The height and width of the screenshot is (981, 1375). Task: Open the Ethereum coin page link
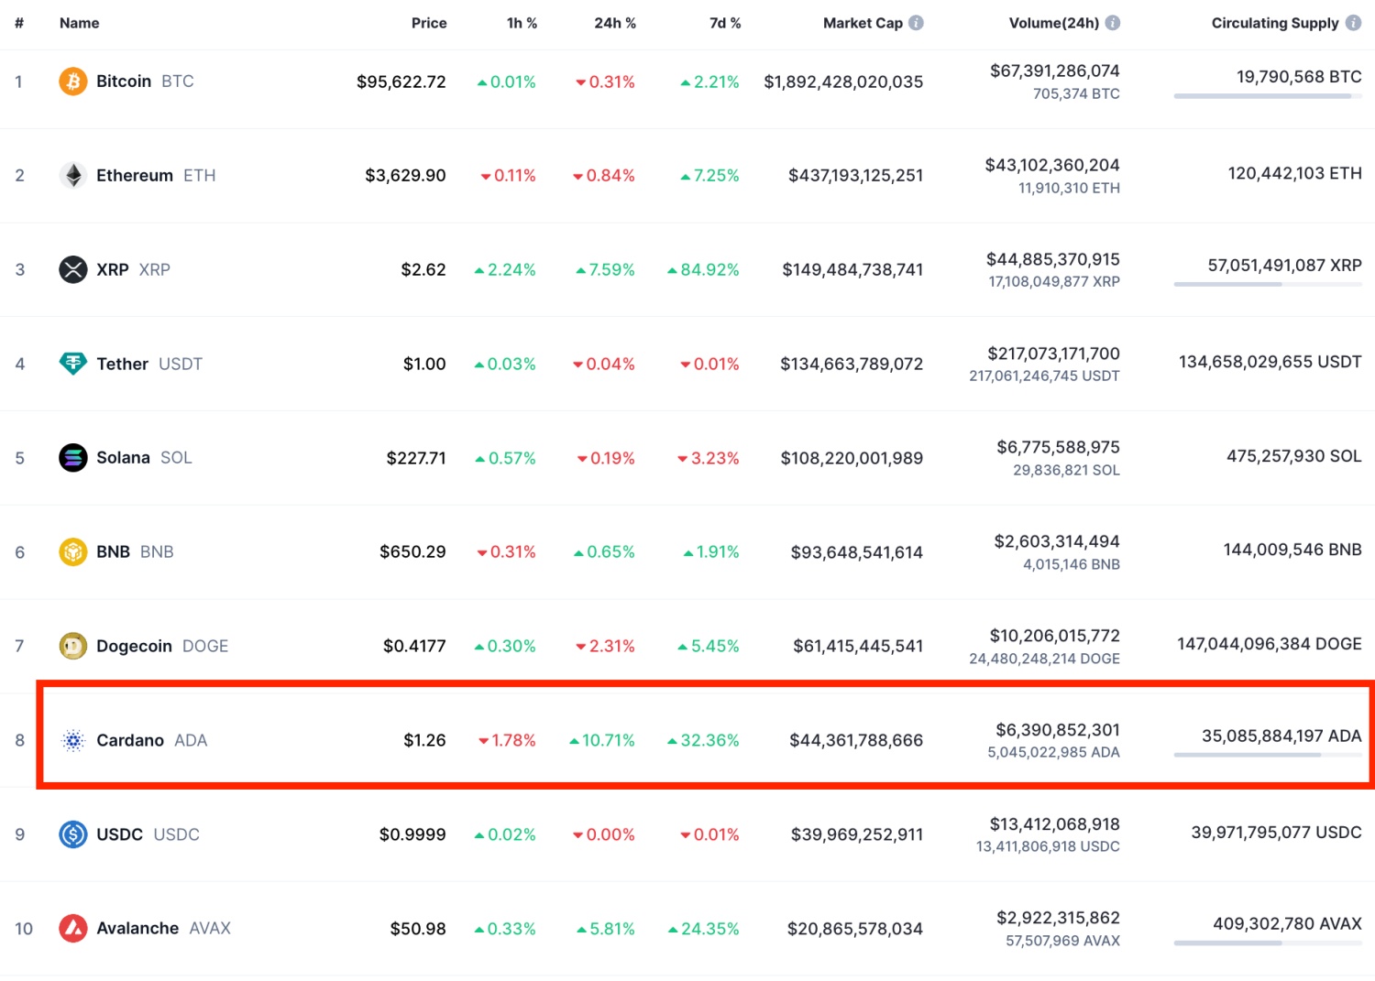point(135,175)
